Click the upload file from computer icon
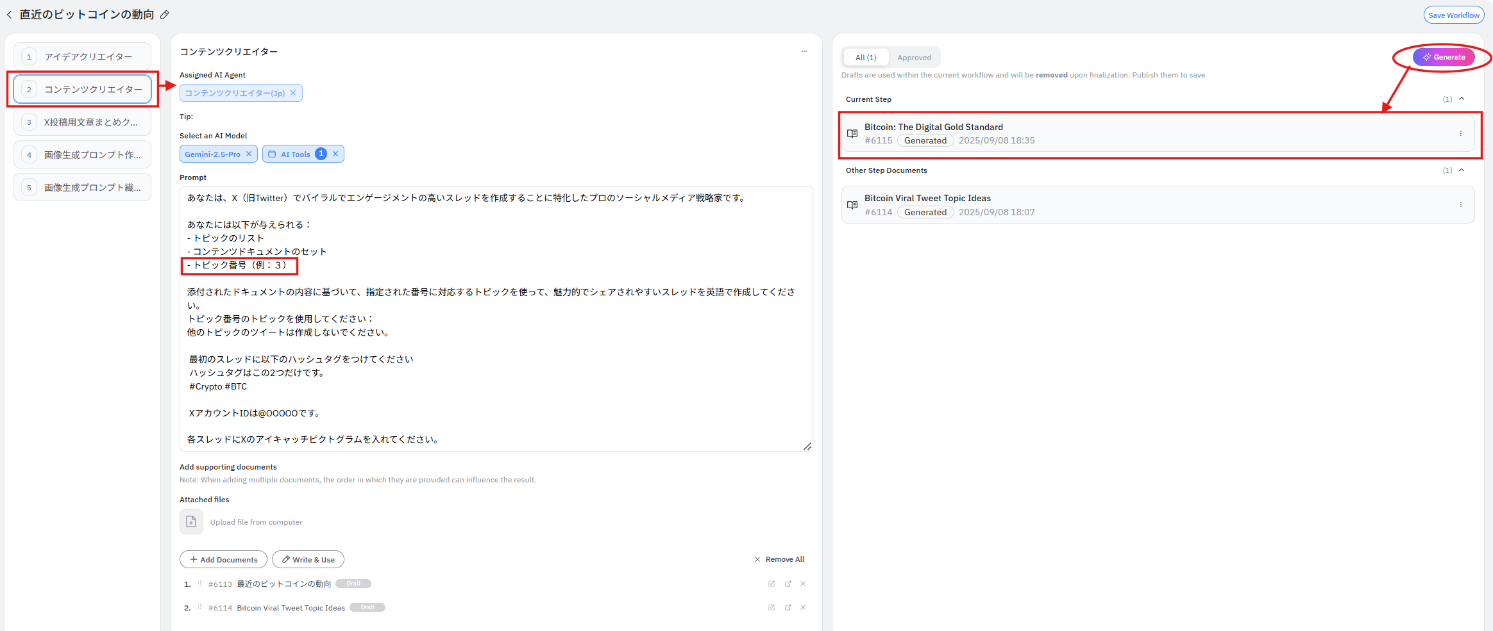Image resolution: width=1493 pixels, height=631 pixels. click(x=191, y=522)
